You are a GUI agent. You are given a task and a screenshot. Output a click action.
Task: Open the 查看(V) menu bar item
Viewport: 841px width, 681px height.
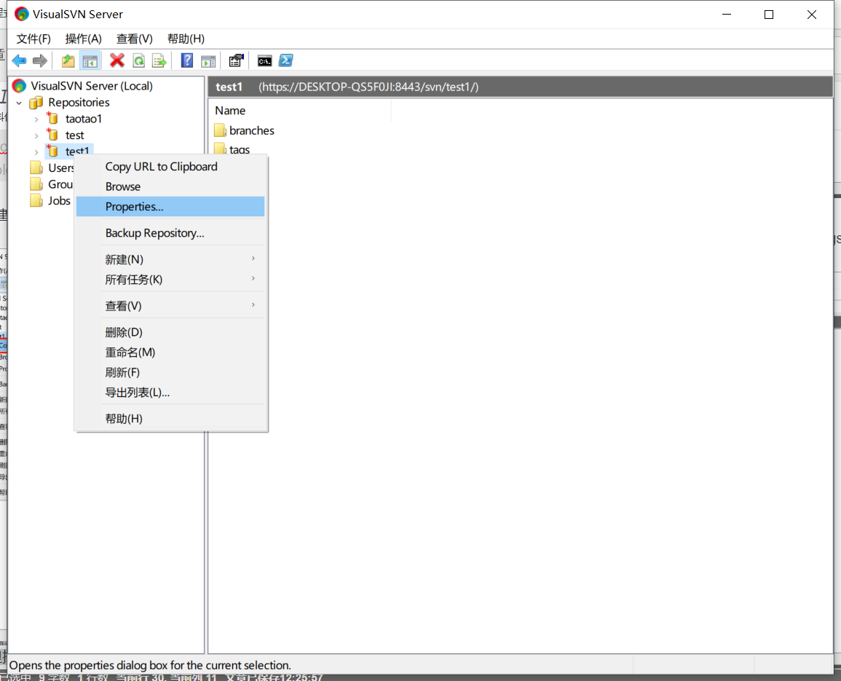pyautogui.click(x=134, y=39)
